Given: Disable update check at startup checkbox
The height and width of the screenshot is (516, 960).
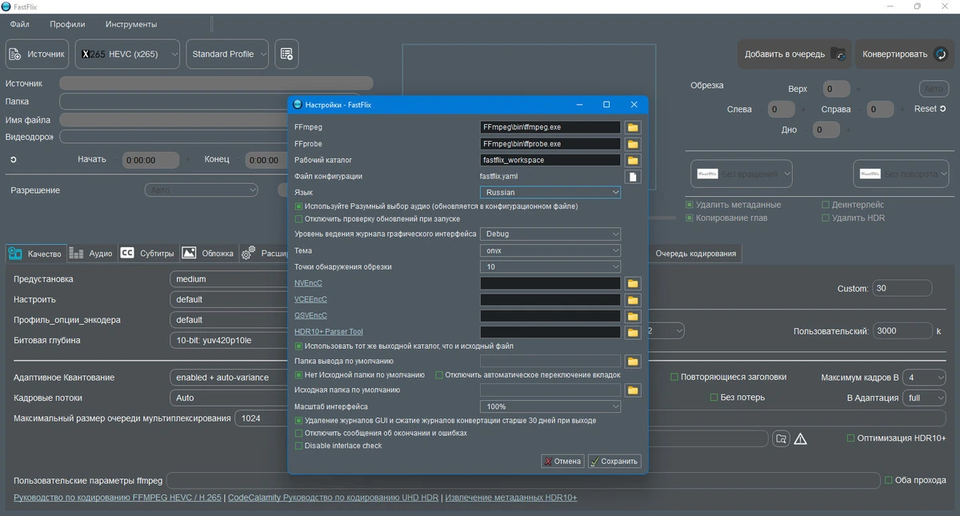Looking at the screenshot, I should [299, 218].
